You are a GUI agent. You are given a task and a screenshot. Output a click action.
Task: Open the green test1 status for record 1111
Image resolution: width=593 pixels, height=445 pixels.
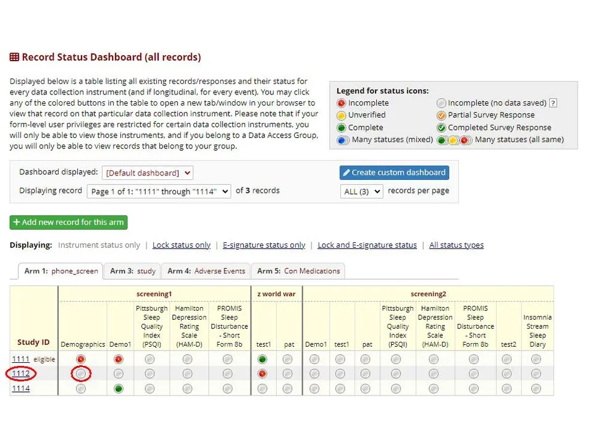click(262, 358)
